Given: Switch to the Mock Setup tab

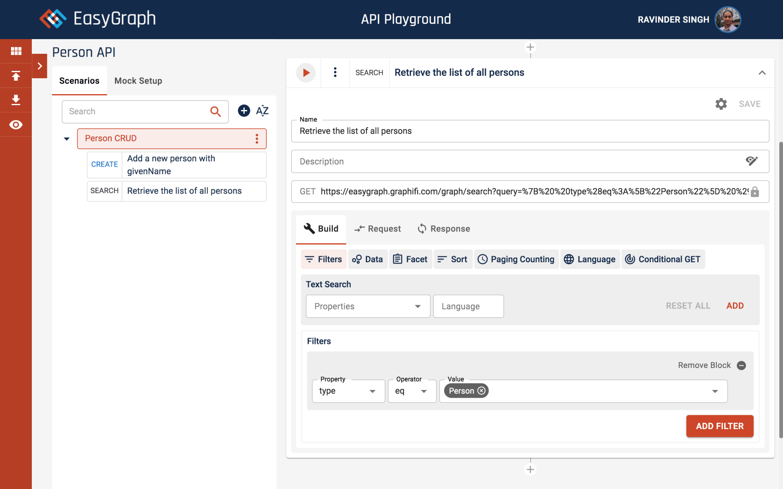Looking at the screenshot, I should point(138,81).
